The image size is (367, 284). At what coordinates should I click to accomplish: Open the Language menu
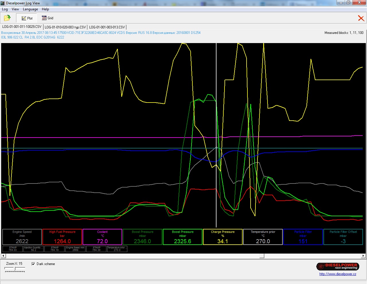click(x=30, y=9)
